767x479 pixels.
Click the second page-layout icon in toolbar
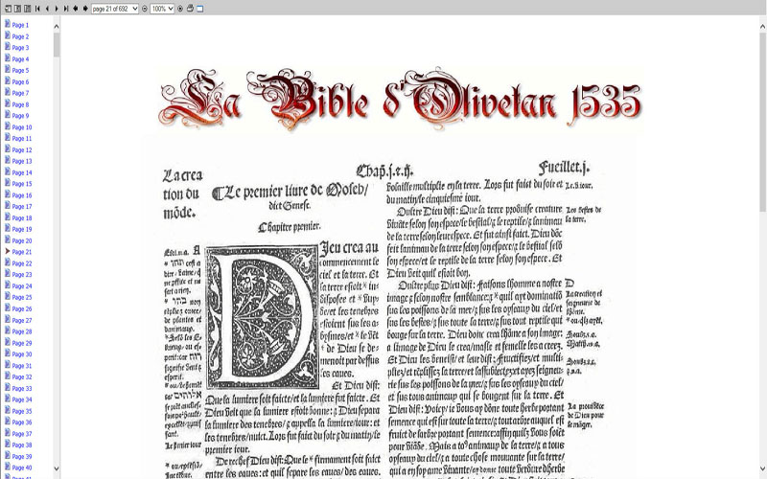[17, 9]
